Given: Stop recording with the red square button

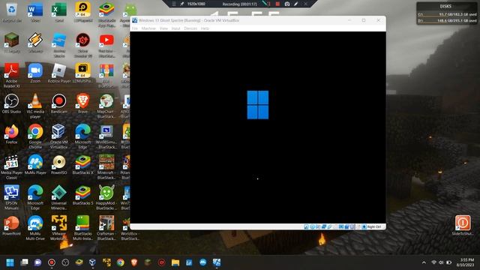Looking at the screenshot, I should (x=277, y=4).
